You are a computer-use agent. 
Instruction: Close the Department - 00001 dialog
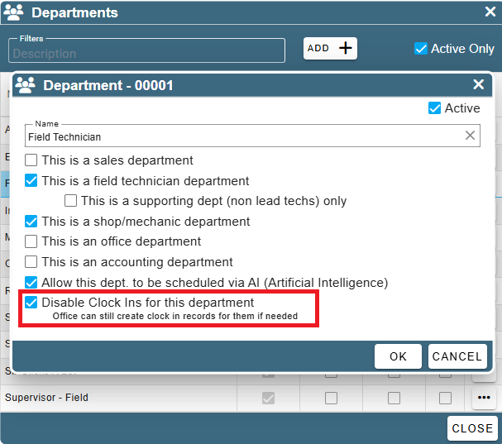click(x=478, y=84)
